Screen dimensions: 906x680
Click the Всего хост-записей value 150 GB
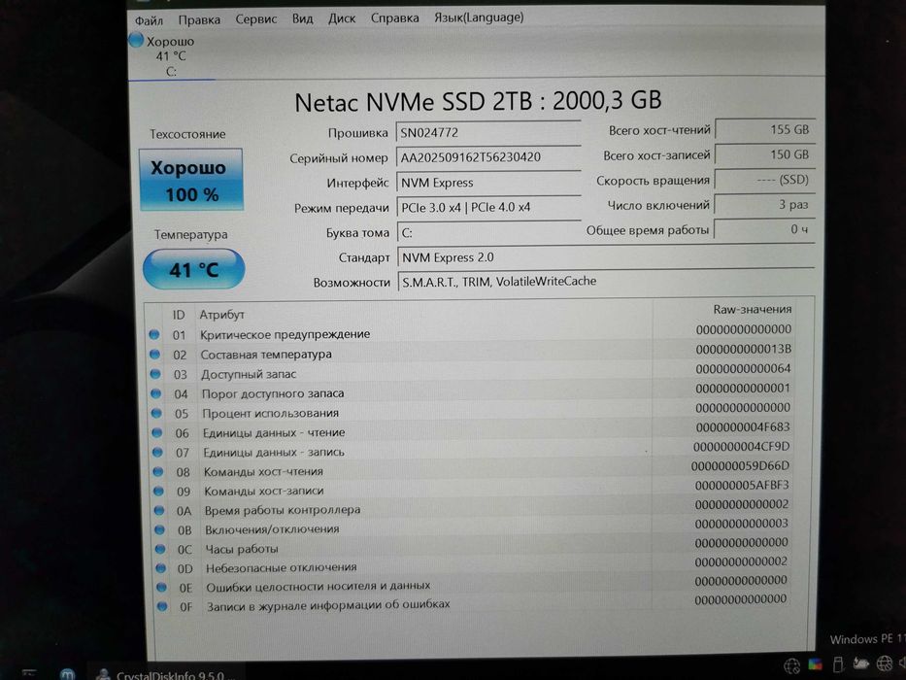(765, 154)
